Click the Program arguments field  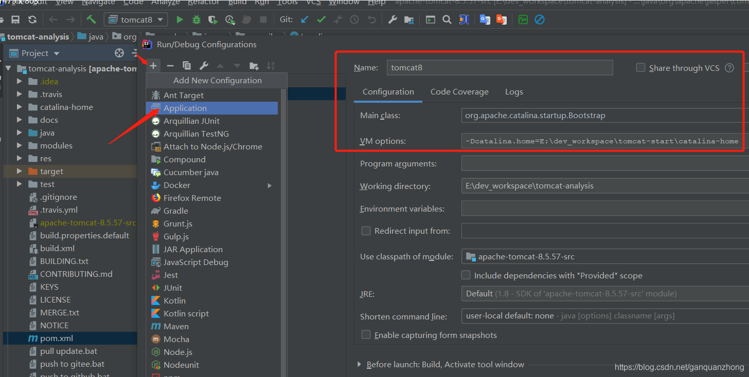tap(605, 163)
